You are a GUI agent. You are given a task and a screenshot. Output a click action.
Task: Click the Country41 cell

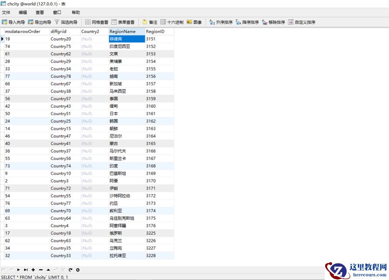point(65,143)
